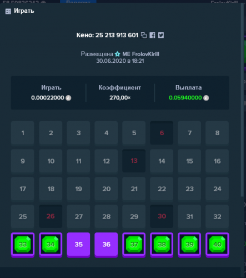The height and width of the screenshot is (278, 246).
Task: Click Keno tile number 22
Action: tap(162, 188)
